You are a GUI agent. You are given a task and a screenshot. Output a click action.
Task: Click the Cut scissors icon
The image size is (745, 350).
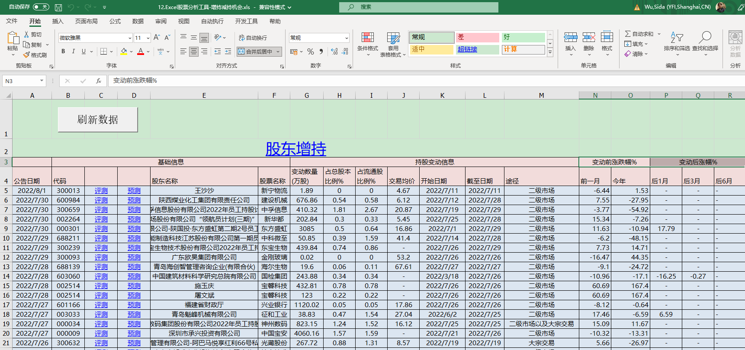pos(26,35)
